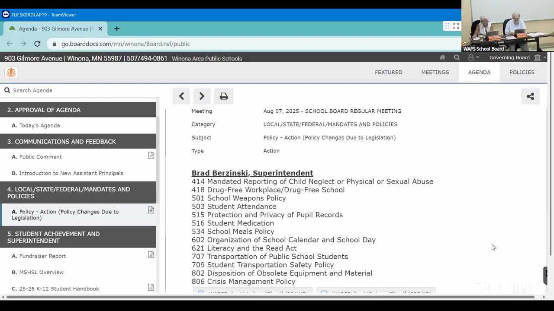Click policy 802 Disposition of Obsolete Equipment
The height and width of the screenshot is (311, 554).
coord(282,273)
